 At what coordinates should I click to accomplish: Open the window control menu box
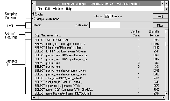tap(34, 4)
